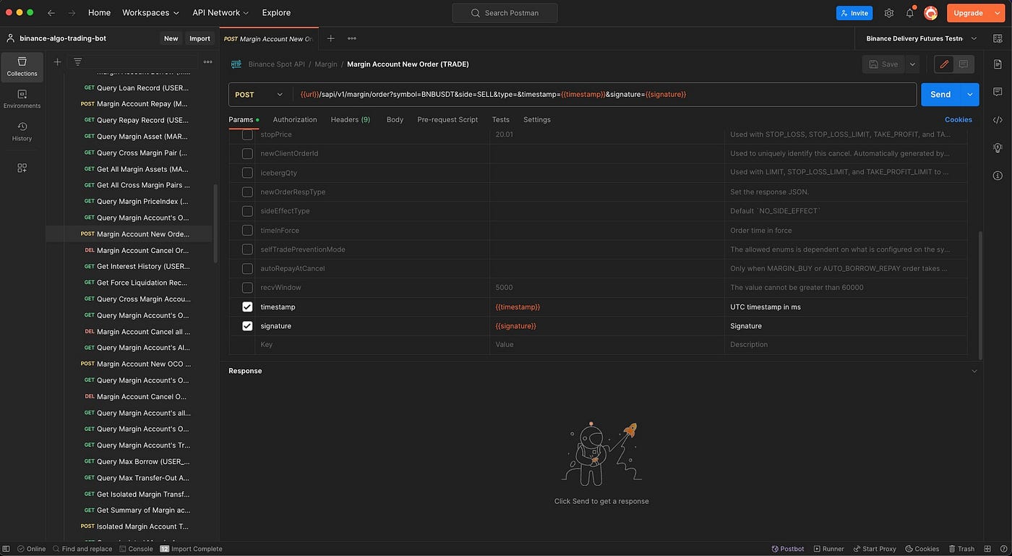Screen dimensions: 1012x556
Task: Click the Import button
Action: point(200,38)
